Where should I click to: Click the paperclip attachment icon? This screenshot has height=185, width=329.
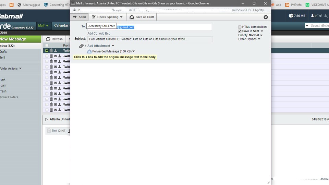click(81, 46)
